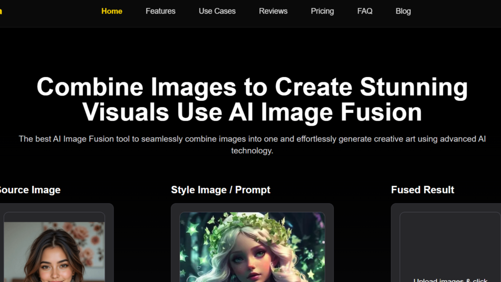Screen dimensions: 501x282
Task: Click the 'Fused Result' heading
Action: (422, 190)
